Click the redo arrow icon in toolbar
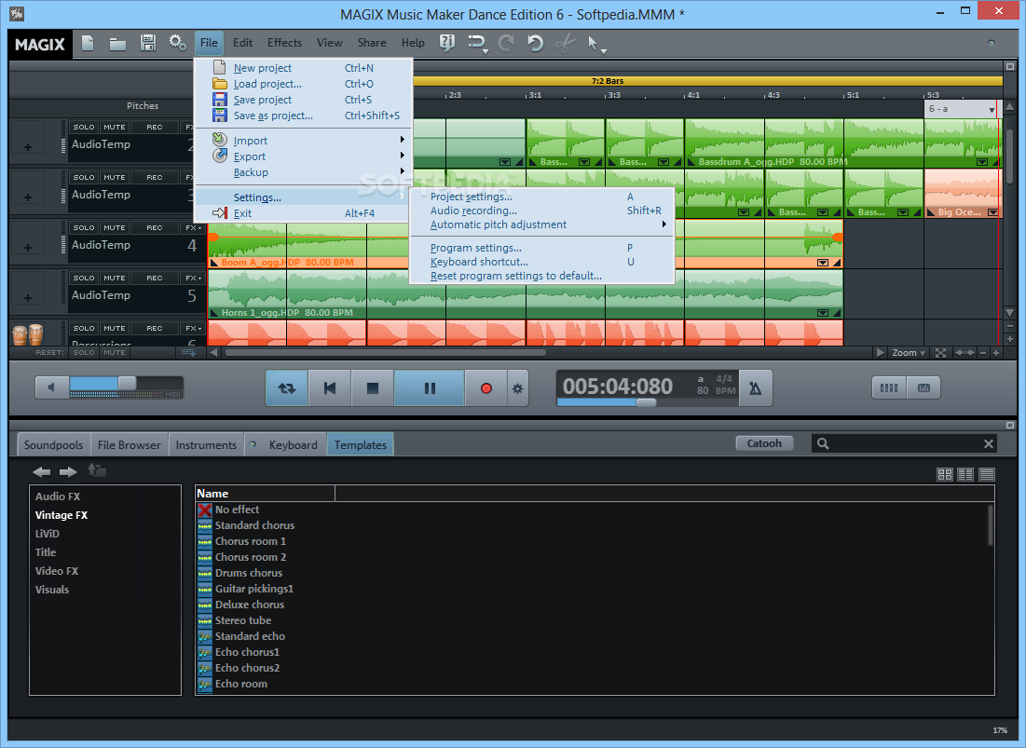 pyautogui.click(x=505, y=43)
